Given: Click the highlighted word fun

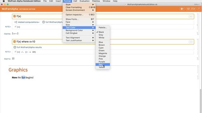Looking at the screenshot, I should click(23, 78).
